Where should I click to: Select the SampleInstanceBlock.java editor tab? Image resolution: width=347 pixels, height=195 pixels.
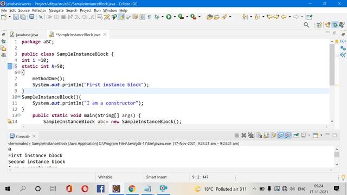(x=78, y=35)
